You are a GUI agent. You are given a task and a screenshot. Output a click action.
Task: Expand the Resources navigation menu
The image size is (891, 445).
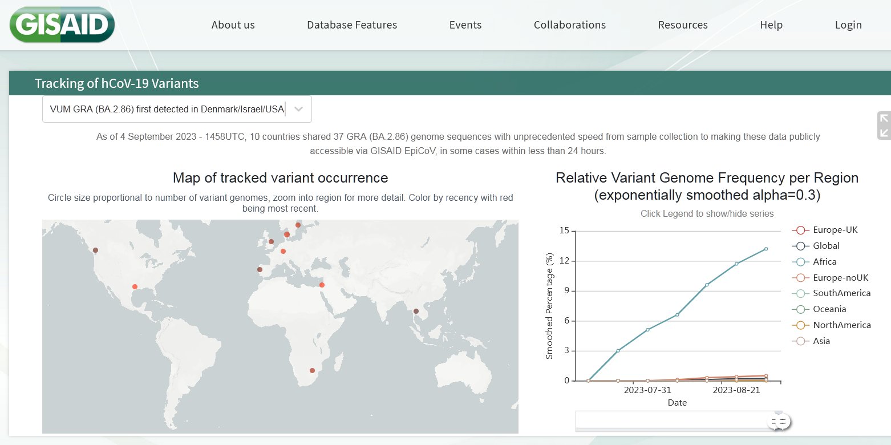(682, 25)
